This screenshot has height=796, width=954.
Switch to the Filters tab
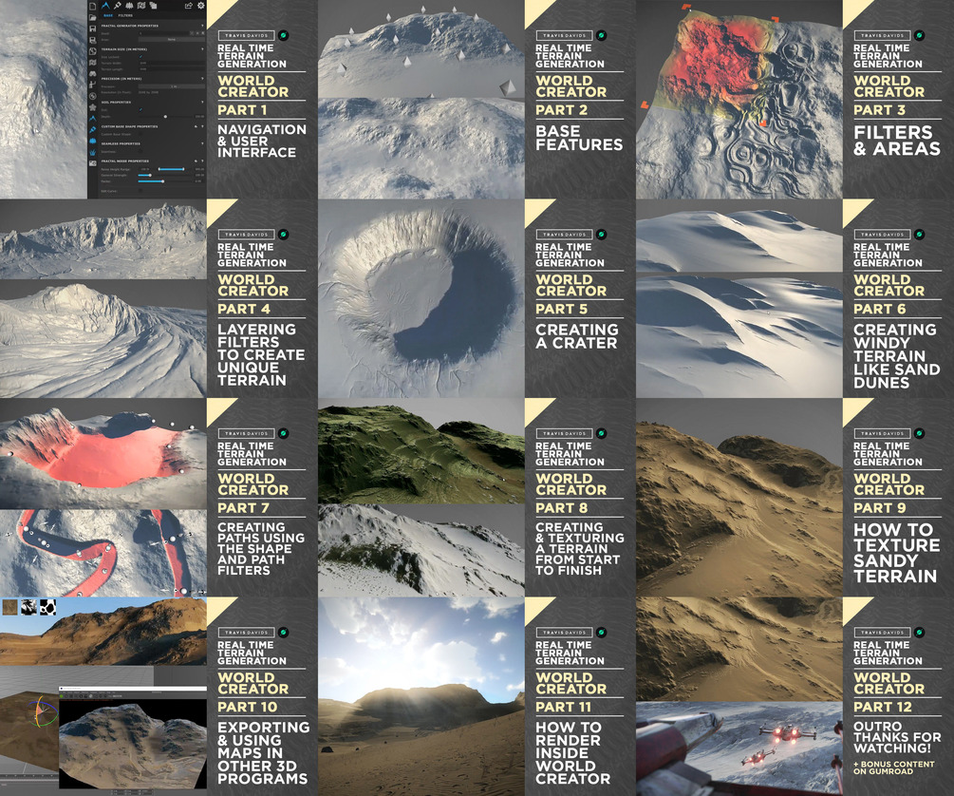point(125,15)
